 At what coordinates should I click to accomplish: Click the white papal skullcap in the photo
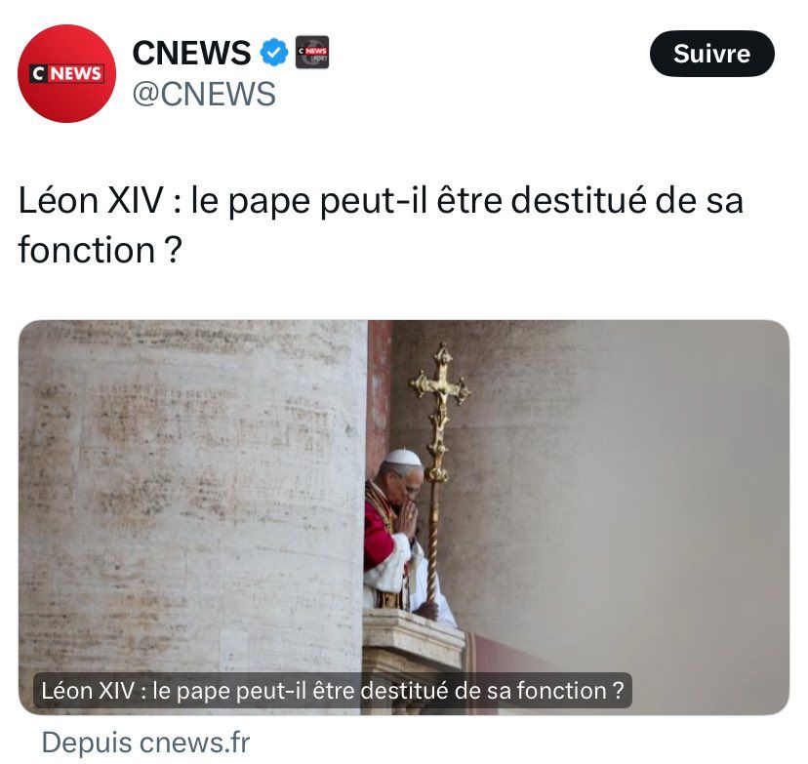click(403, 457)
